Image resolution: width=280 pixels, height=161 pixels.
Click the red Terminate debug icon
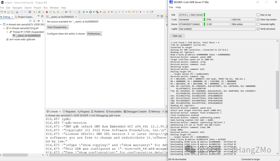47,12
